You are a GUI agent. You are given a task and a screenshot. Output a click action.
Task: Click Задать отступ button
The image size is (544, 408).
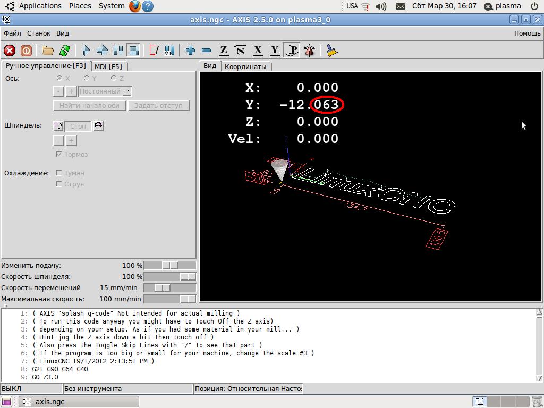click(158, 106)
